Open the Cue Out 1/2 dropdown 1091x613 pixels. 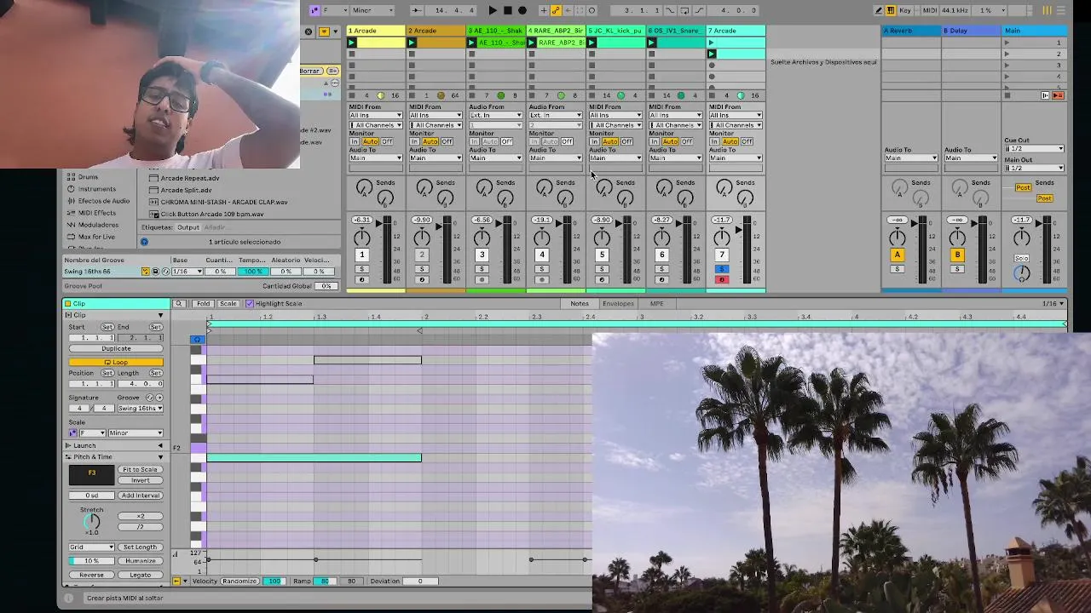click(1035, 149)
